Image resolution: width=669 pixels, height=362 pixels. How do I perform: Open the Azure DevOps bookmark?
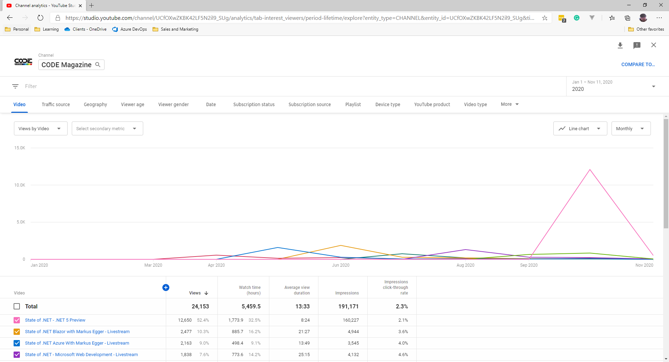[130, 29]
